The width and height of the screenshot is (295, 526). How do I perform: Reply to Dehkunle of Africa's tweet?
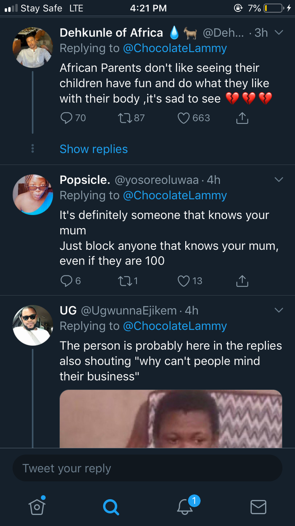pyautogui.click(x=66, y=118)
